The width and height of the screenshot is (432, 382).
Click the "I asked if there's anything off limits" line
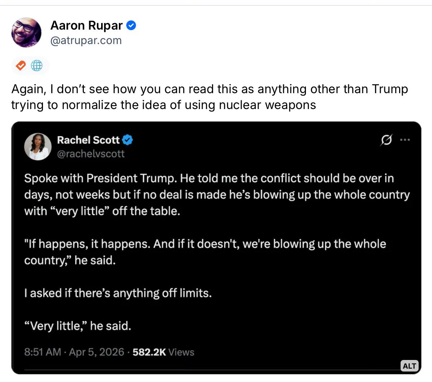pyautogui.click(x=118, y=293)
